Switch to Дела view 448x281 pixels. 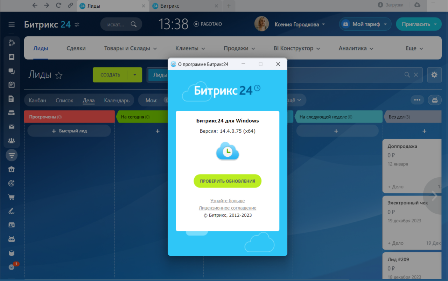(x=89, y=100)
